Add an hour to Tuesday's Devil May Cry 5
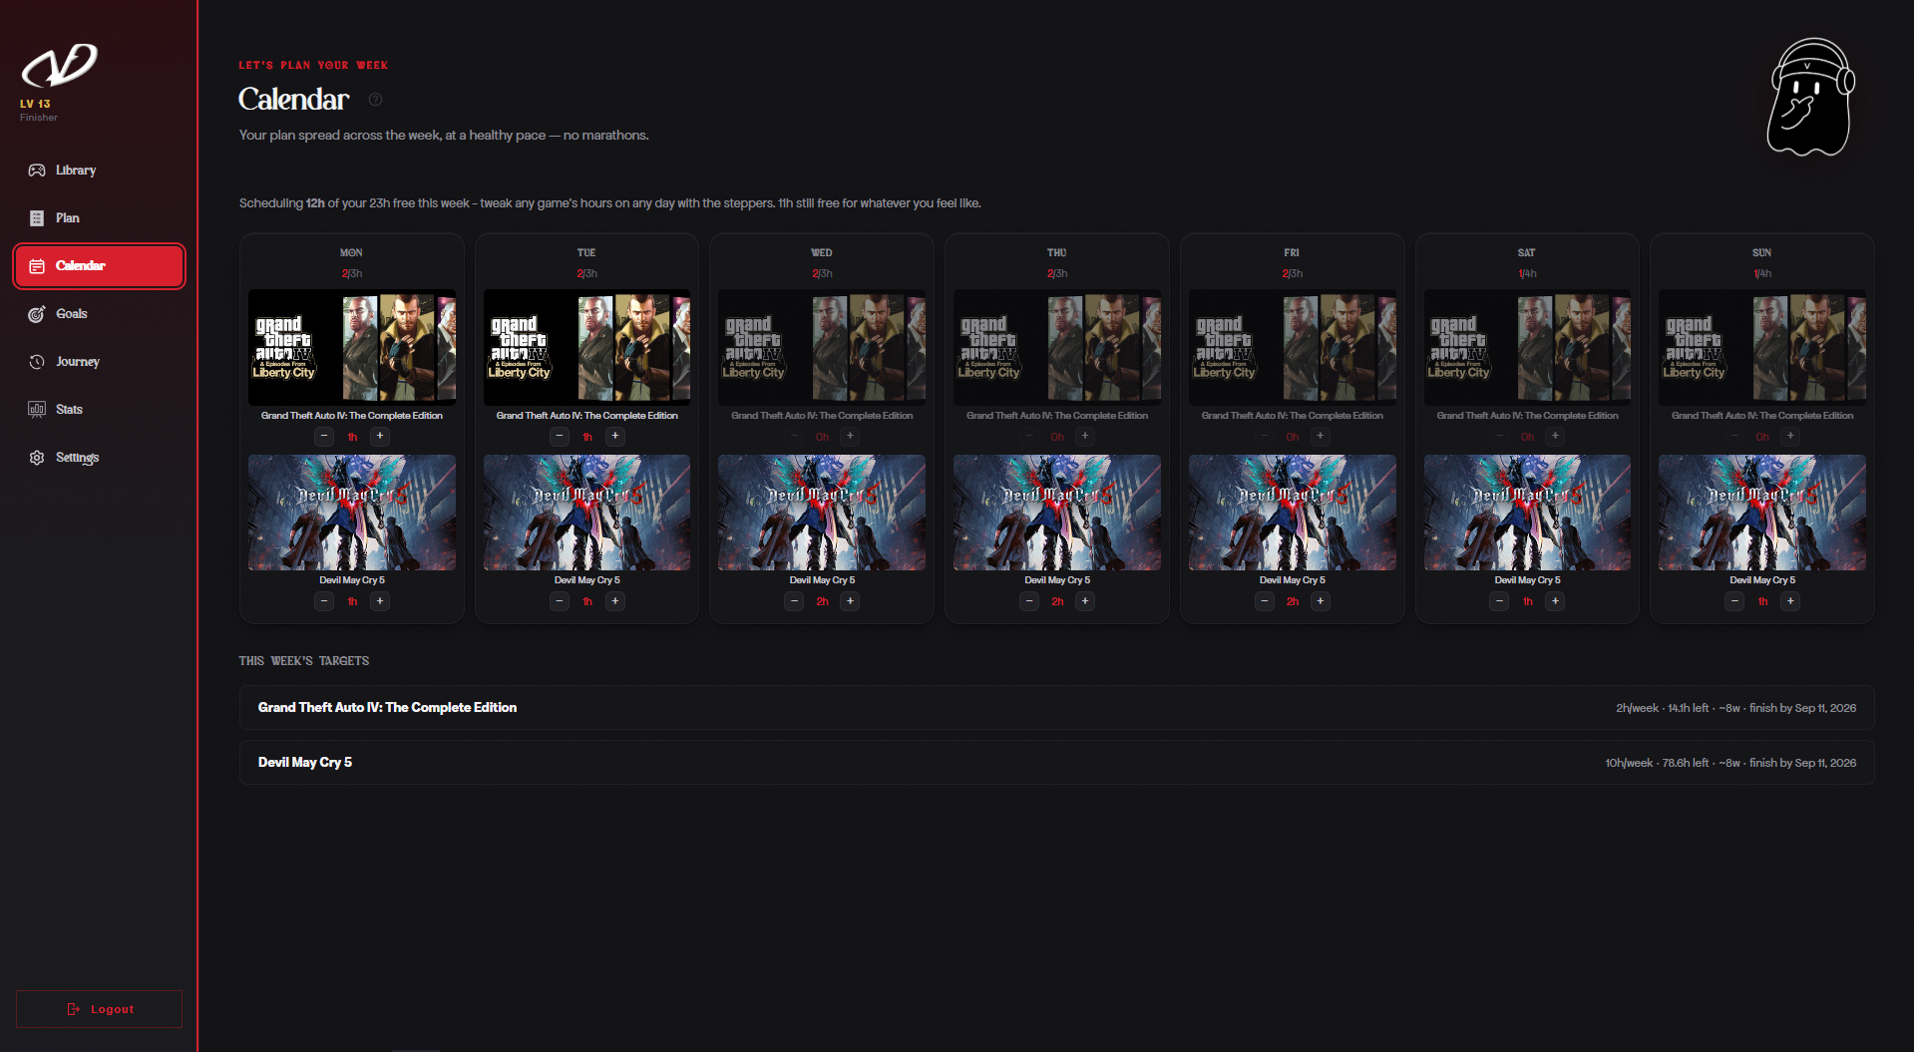The height and width of the screenshot is (1052, 1914). tap(615, 601)
